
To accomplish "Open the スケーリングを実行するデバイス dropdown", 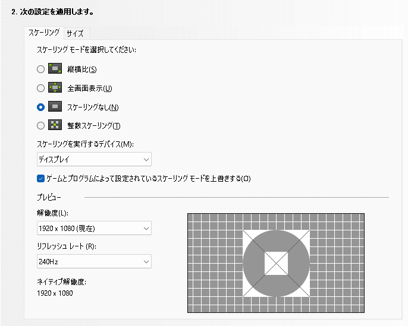I will click(x=94, y=159).
